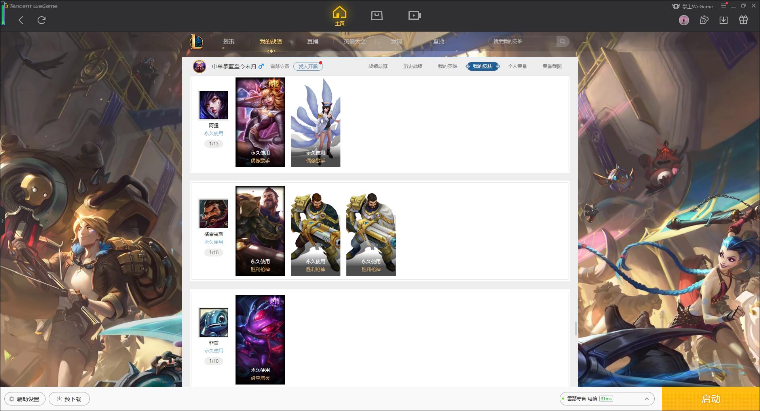The width and height of the screenshot is (760, 411).
Task: Click the user avatar icon at top right
Action: (684, 20)
